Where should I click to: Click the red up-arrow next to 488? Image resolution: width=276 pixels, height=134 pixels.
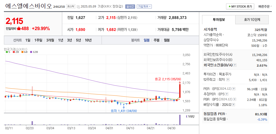(x=19, y=28)
